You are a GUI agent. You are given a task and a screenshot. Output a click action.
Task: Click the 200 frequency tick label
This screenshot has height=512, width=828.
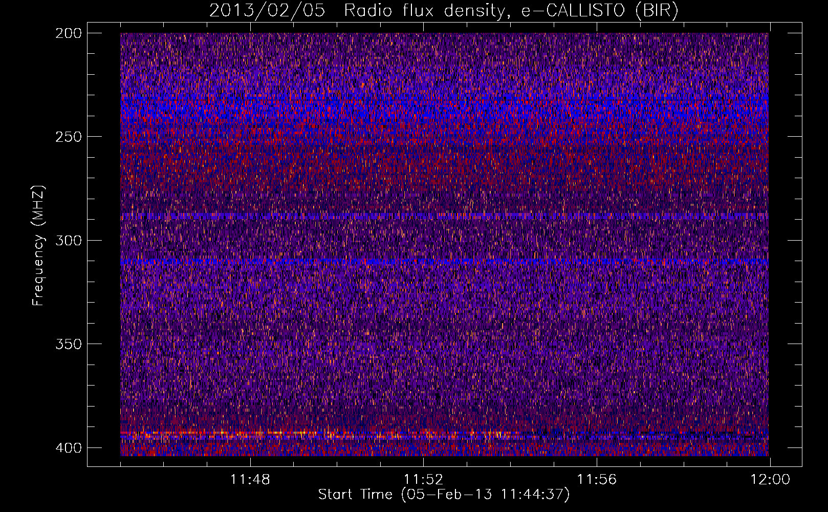[x=68, y=33]
